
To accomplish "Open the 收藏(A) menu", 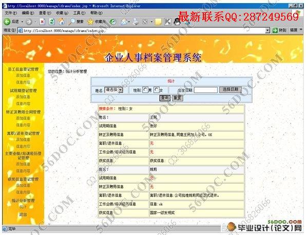I will pos(62,13).
